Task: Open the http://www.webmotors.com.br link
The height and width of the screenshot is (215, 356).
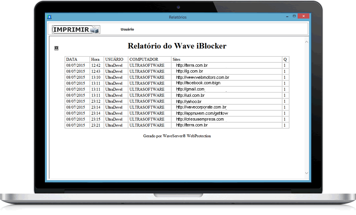Action: coord(202,77)
